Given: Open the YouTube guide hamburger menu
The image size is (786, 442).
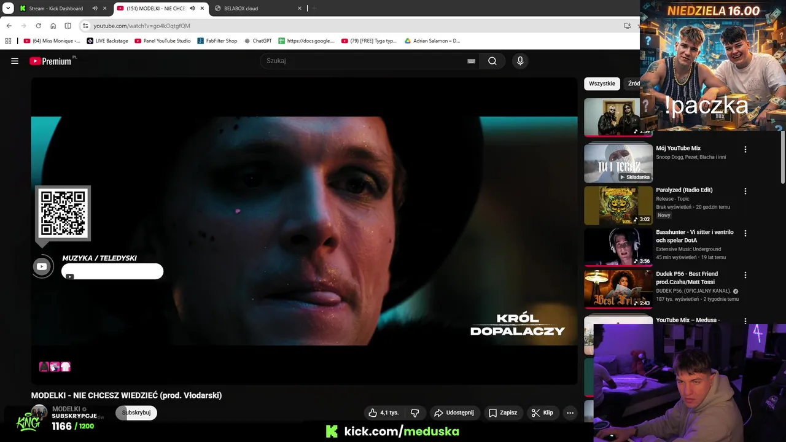Looking at the screenshot, I should (x=15, y=61).
